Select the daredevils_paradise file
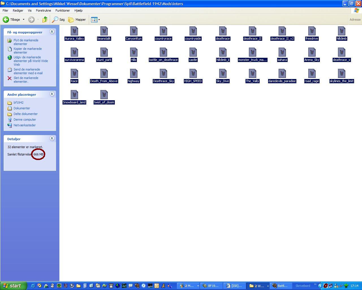The image size is (362, 290). 282,76
